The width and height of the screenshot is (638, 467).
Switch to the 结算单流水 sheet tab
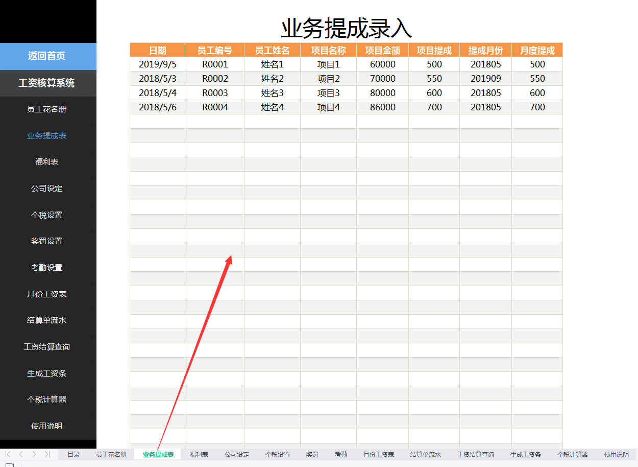pos(426,454)
